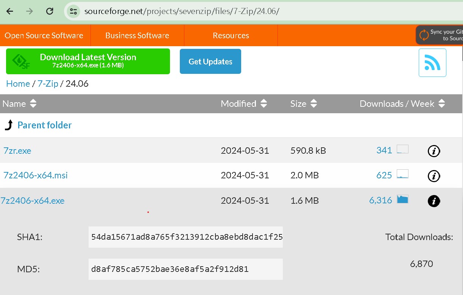This screenshot has width=463, height=295.
Task: Click the Total Downloads label
Action: click(x=419, y=237)
